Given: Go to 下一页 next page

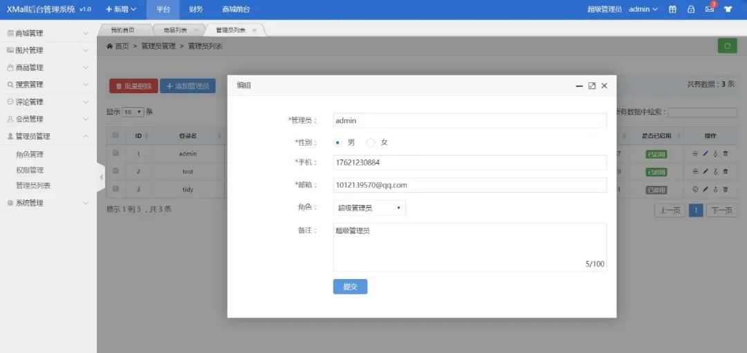Looking at the screenshot, I should coord(721,210).
